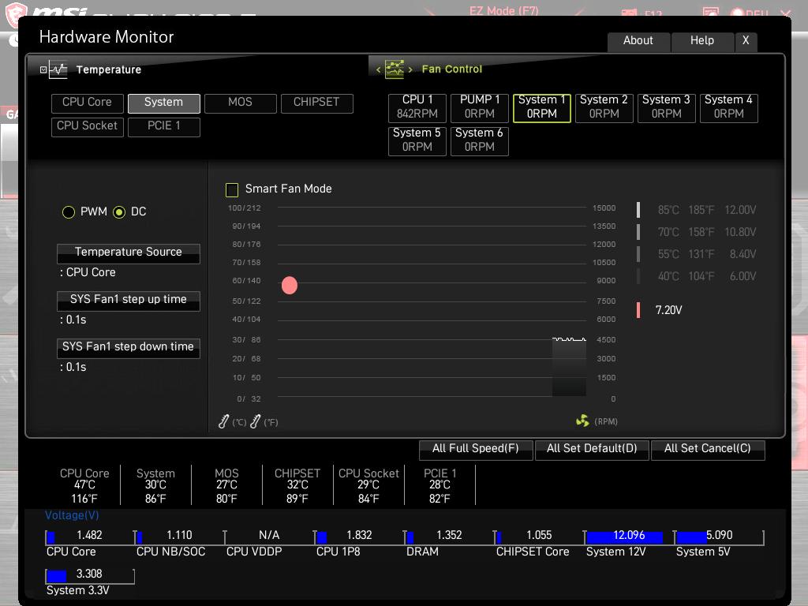
Task: Click the 70°C 10.80V level marker
Action: click(638, 233)
